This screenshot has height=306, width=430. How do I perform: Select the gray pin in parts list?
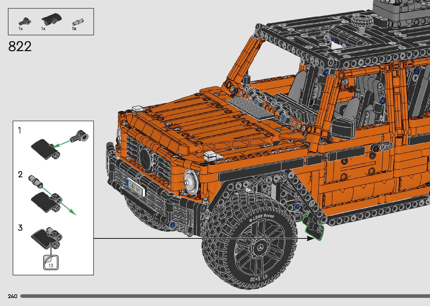pyautogui.click(x=78, y=22)
